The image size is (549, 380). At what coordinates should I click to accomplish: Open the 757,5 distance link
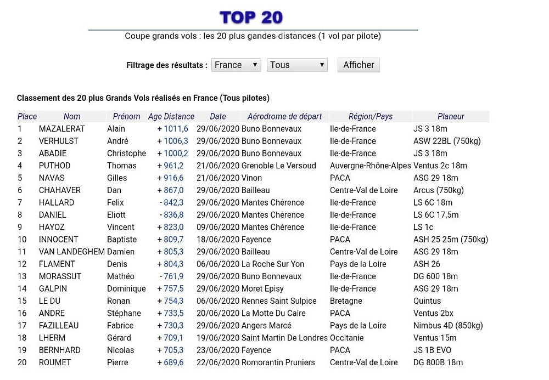[x=173, y=288]
